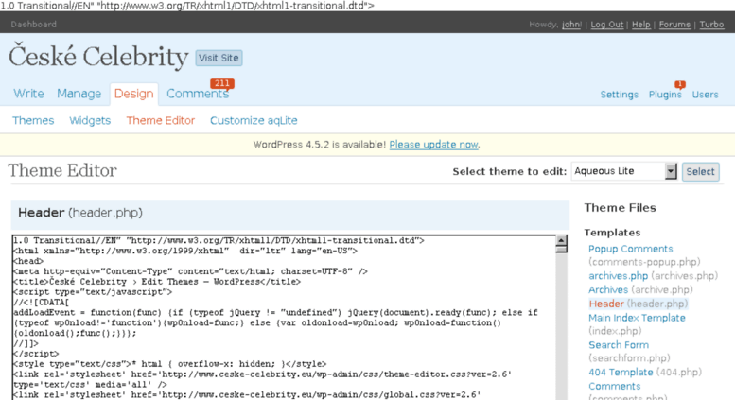The width and height of the screenshot is (735, 400).
Task: Open the Users menu
Action: coord(705,95)
